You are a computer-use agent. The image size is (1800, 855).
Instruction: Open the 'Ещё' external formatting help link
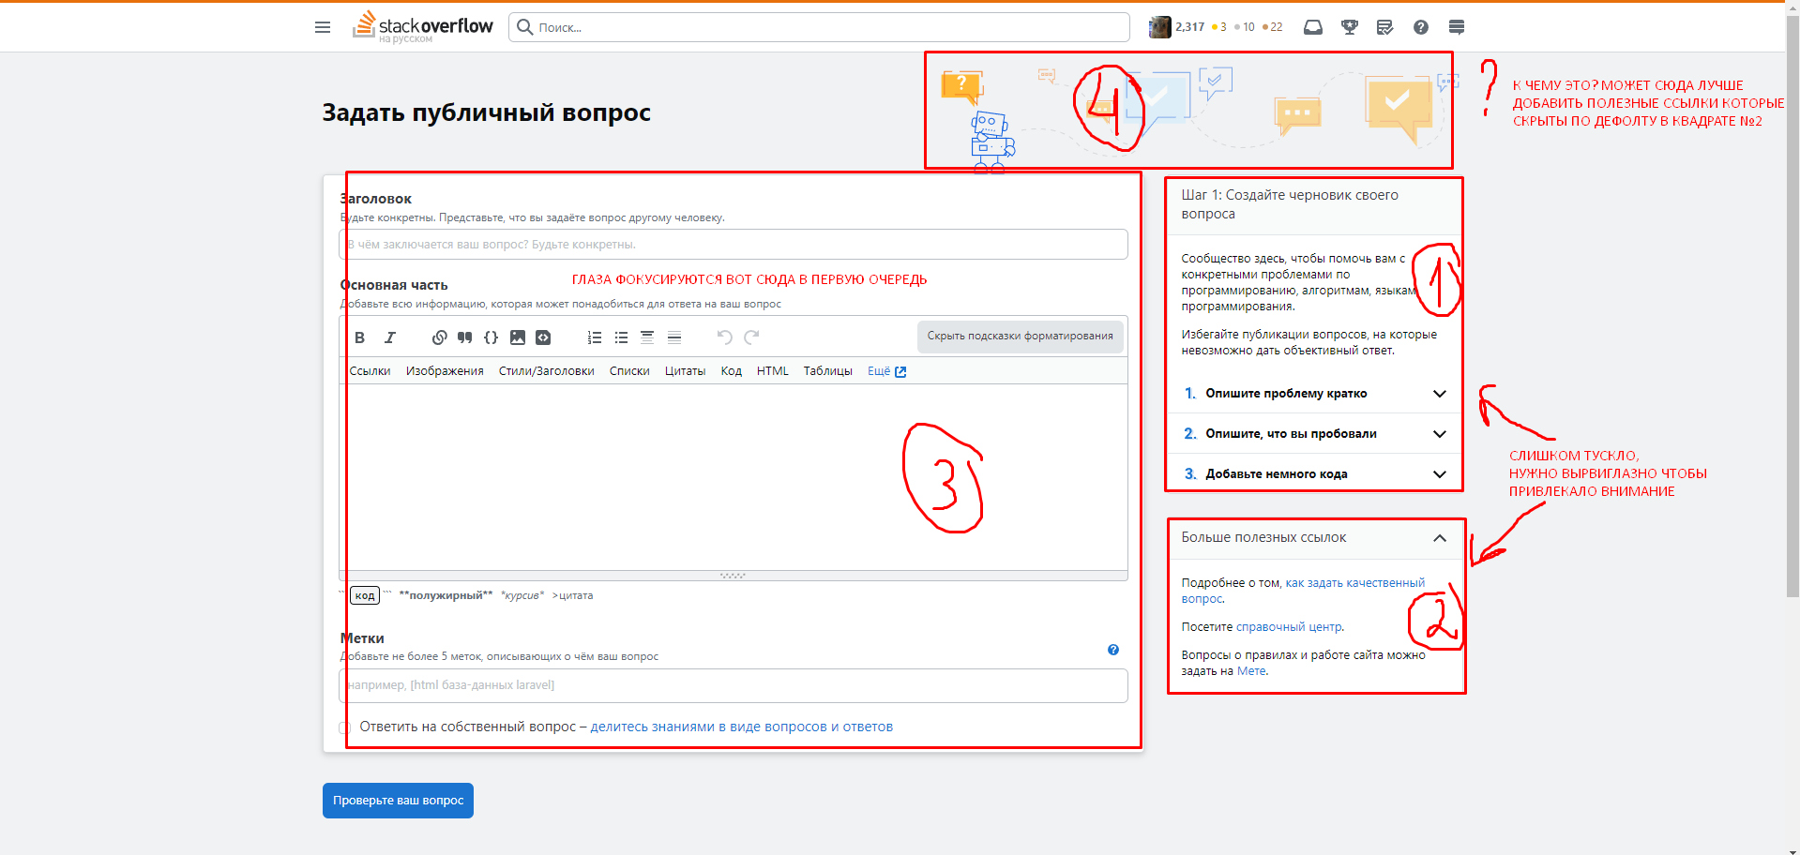coord(886,371)
